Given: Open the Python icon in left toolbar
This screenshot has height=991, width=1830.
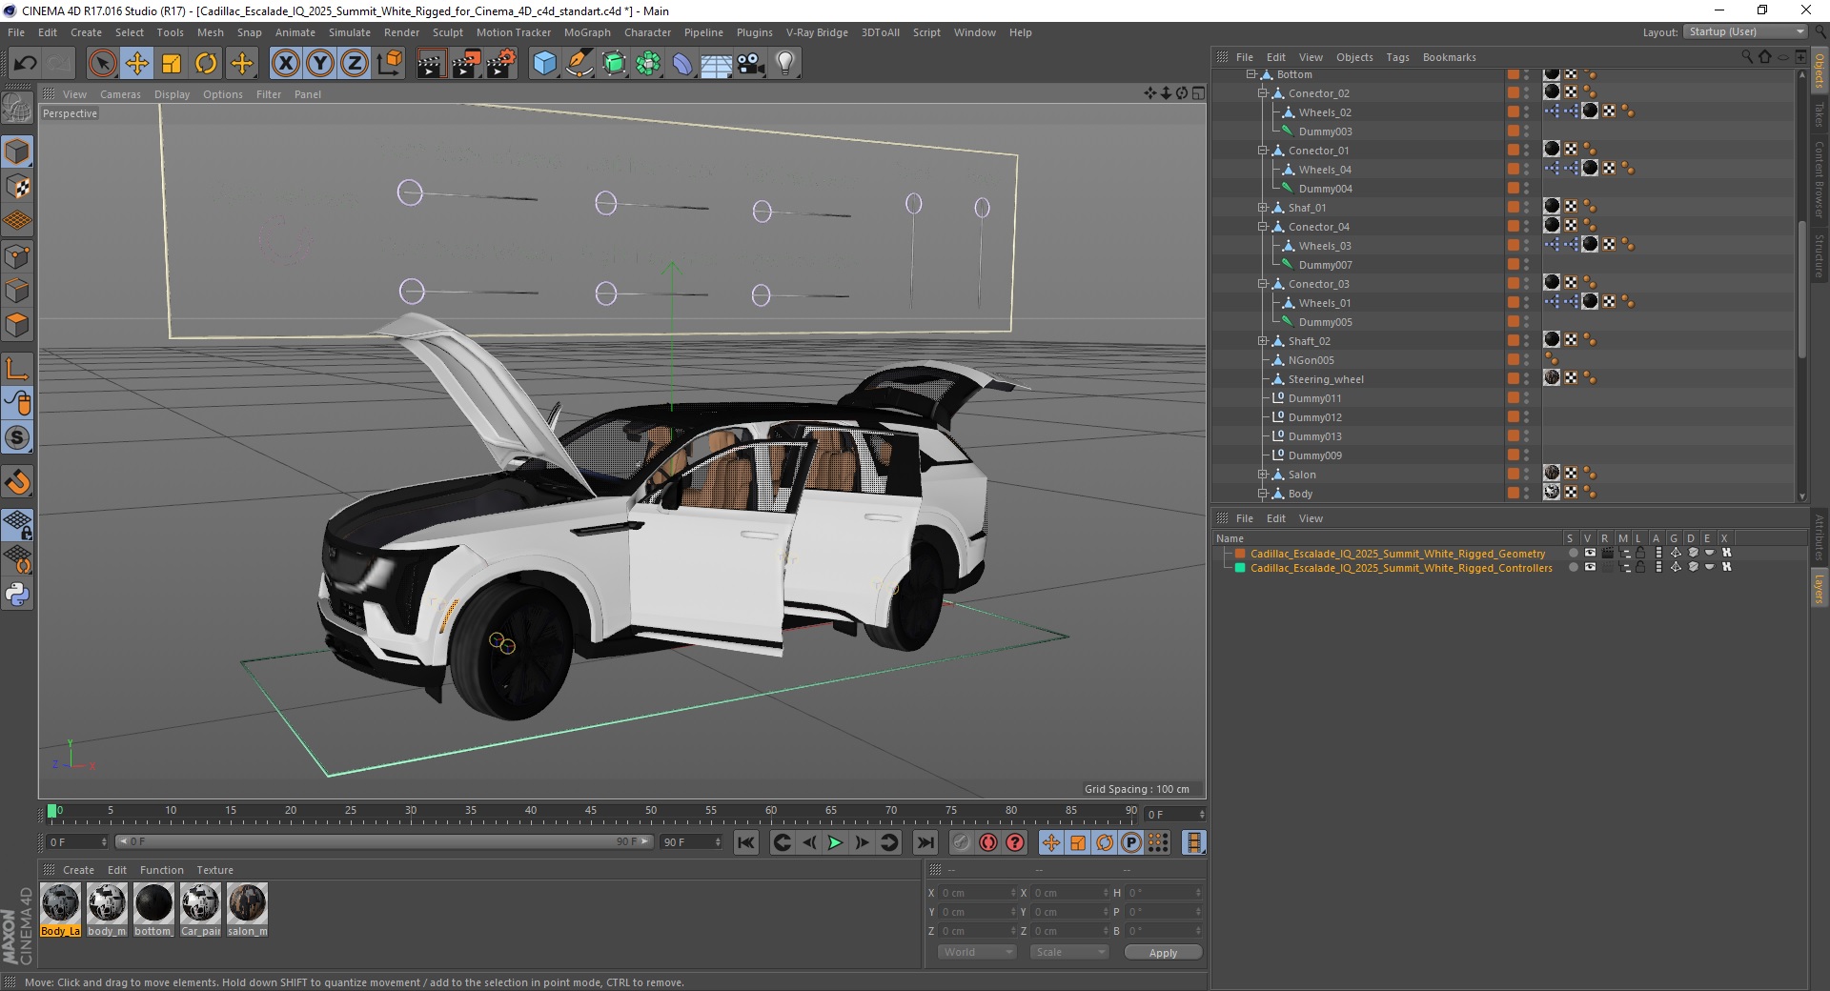Looking at the screenshot, I should point(17,595).
